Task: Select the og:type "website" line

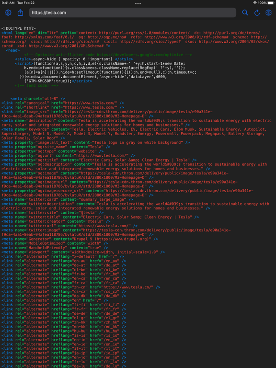Action: pyautogui.click(x=53, y=151)
